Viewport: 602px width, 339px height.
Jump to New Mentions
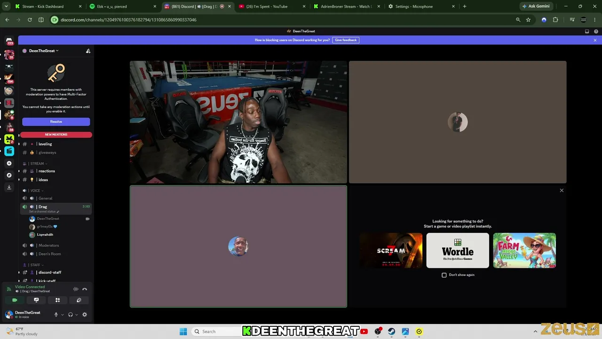pos(56,135)
